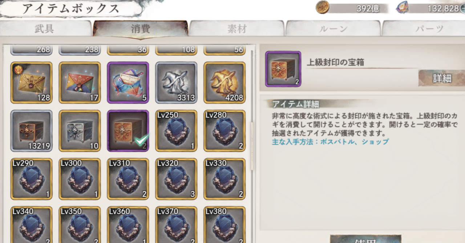Select the gold envelope item with 128
The image size is (465, 243).
coord(31,83)
